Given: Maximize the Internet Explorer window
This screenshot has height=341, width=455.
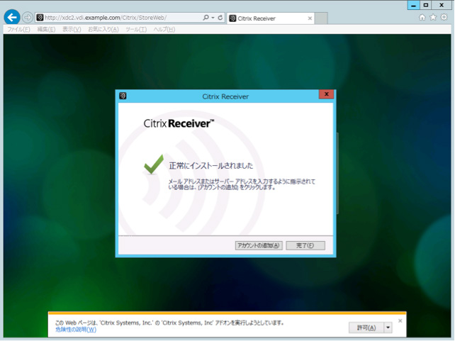Looking at the screenshot, I should pyautogui.click(x=426, y=5).
